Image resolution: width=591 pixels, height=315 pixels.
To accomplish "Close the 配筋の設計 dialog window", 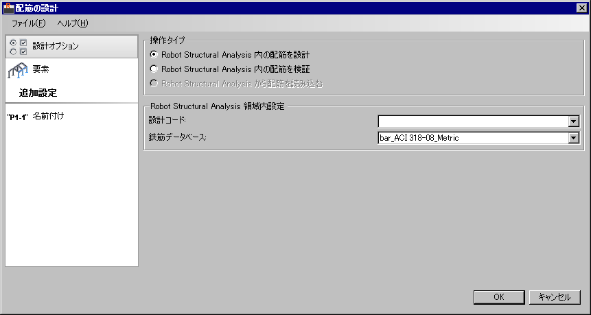I will pos(583,8).
